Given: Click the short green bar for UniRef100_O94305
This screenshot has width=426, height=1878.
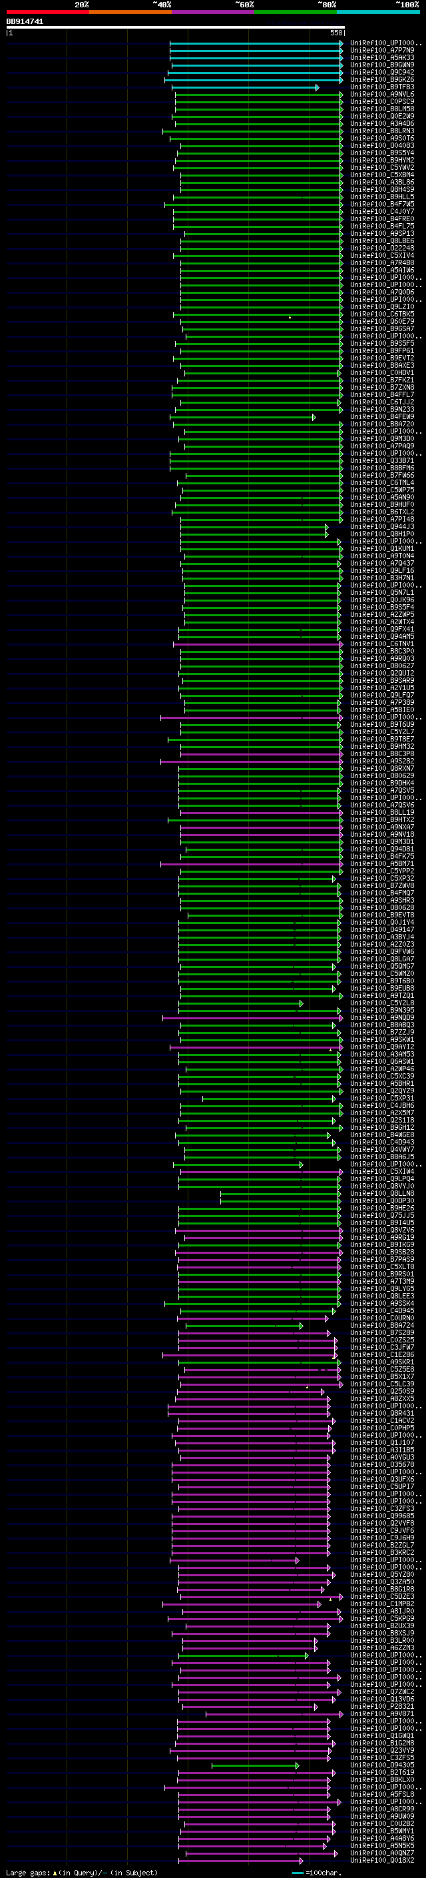Looking at the screenshot, I should 255,1765.
